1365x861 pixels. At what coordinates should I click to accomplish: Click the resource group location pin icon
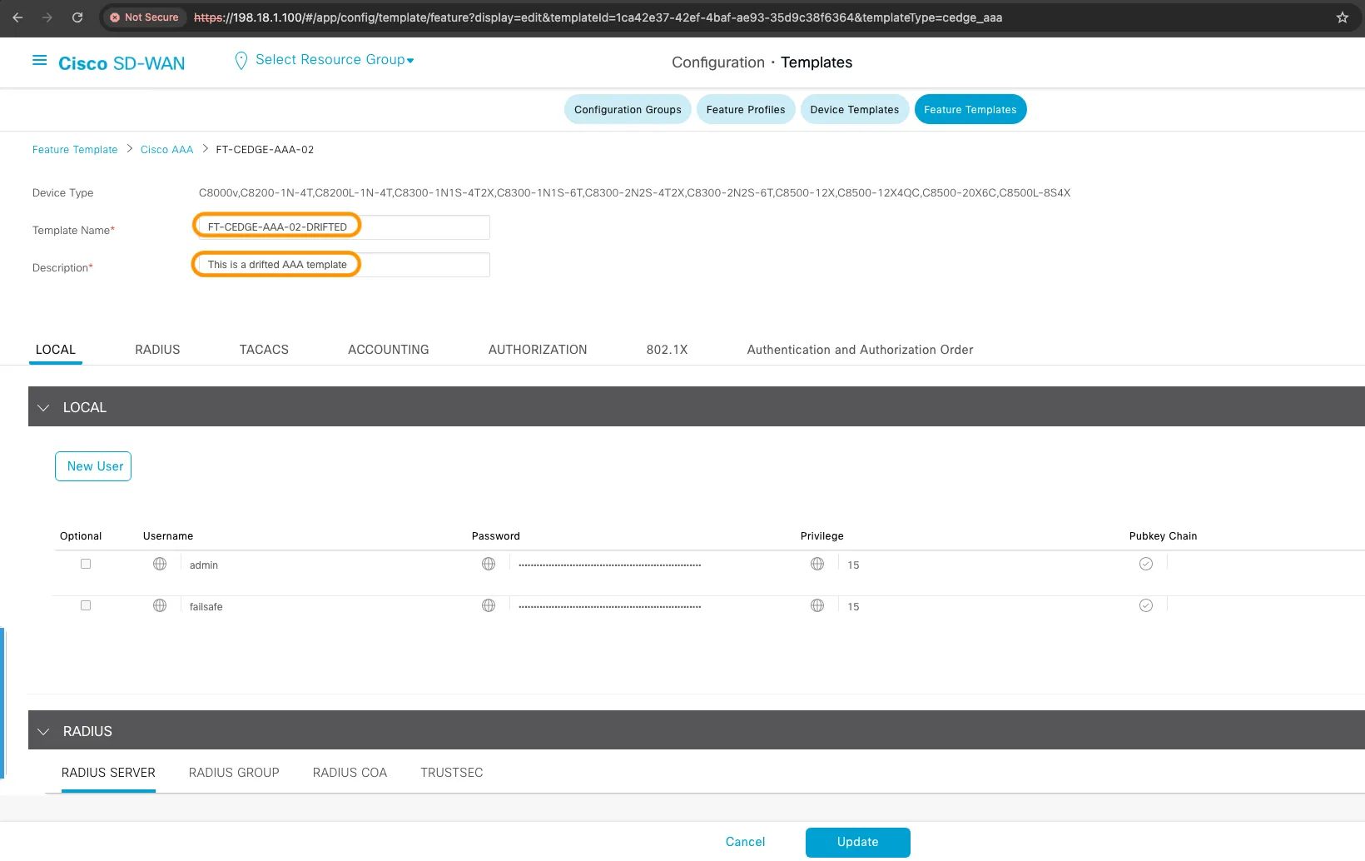241,59
